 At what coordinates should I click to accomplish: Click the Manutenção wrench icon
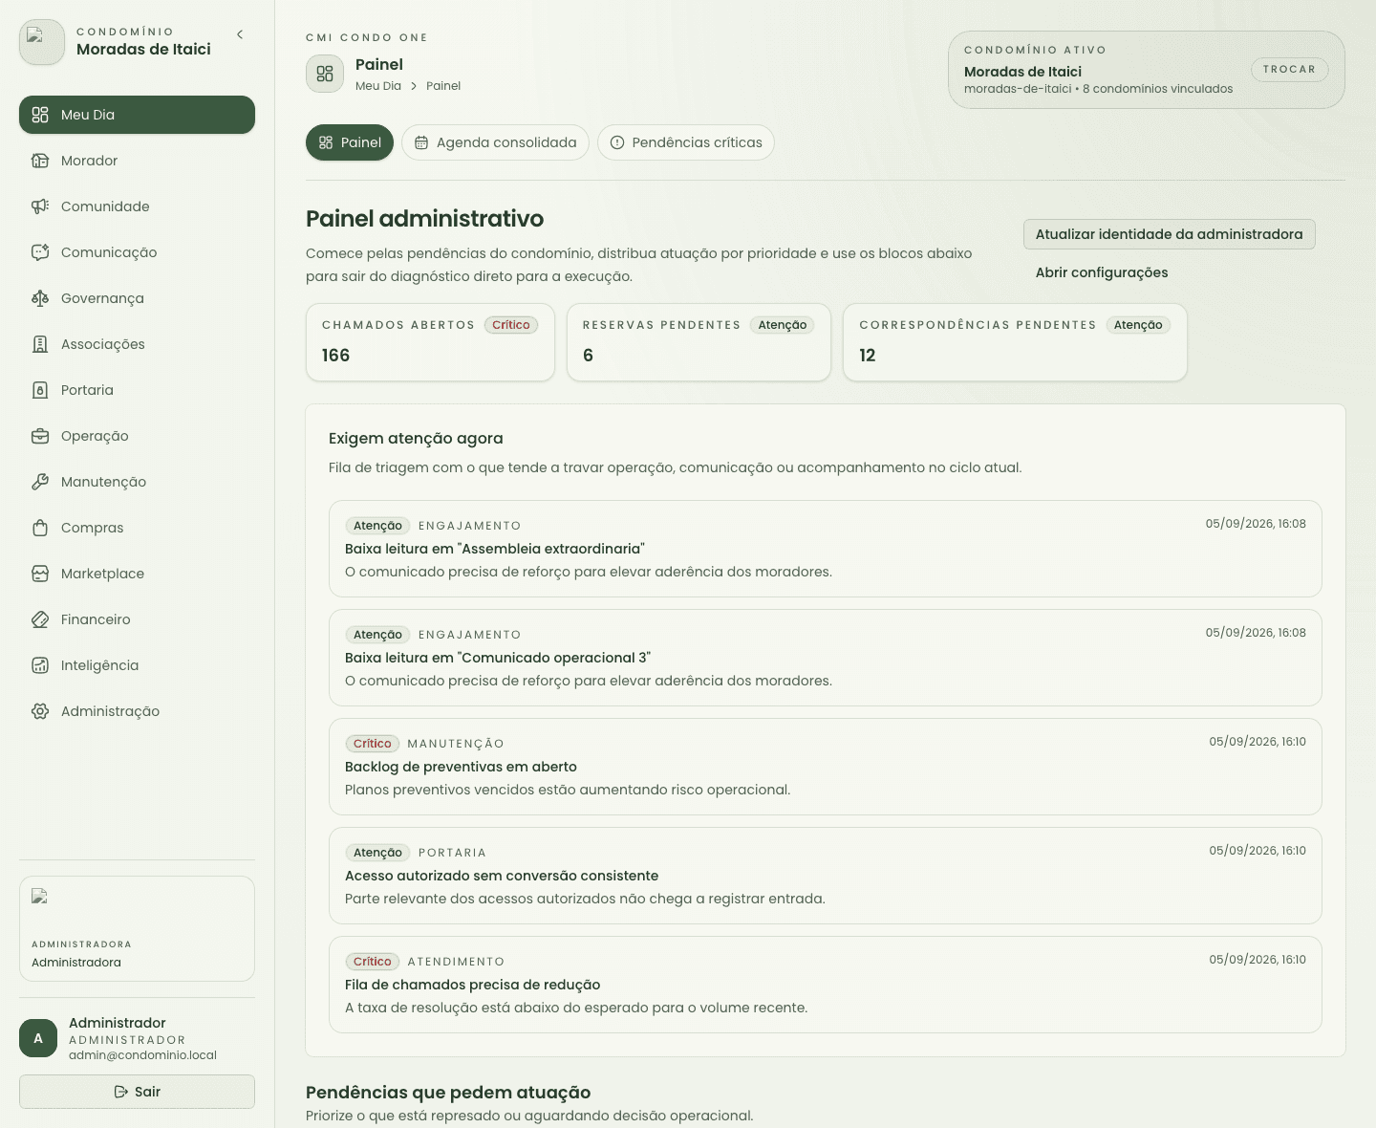point(40,482)
